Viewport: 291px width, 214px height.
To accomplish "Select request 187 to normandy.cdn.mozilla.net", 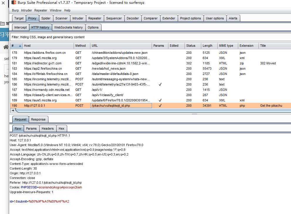I will (150, 90).
